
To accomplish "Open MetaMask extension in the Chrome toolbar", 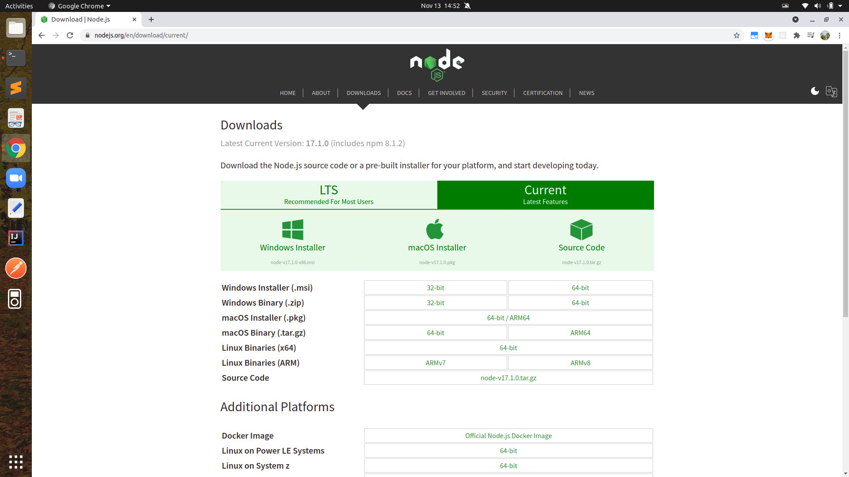I will click(x=769, y=35).
